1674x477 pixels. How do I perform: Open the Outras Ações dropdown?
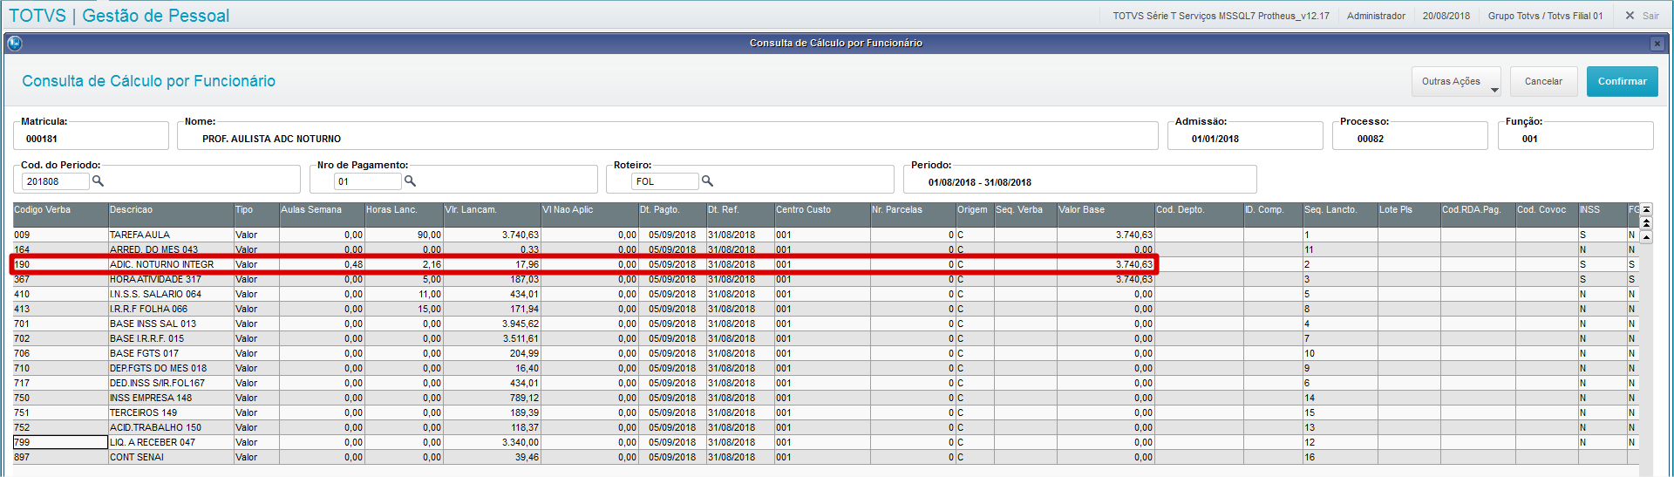[1456, 81]
